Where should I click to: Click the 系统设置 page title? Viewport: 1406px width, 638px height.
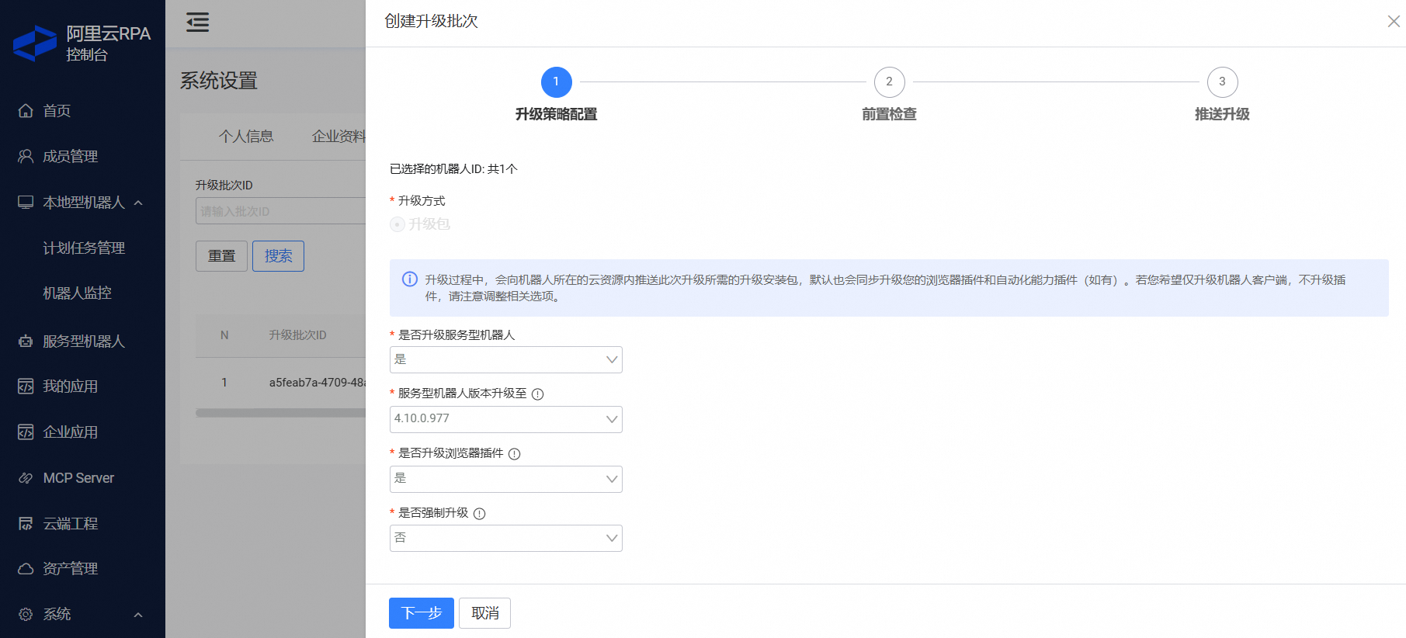coord(219,81)
